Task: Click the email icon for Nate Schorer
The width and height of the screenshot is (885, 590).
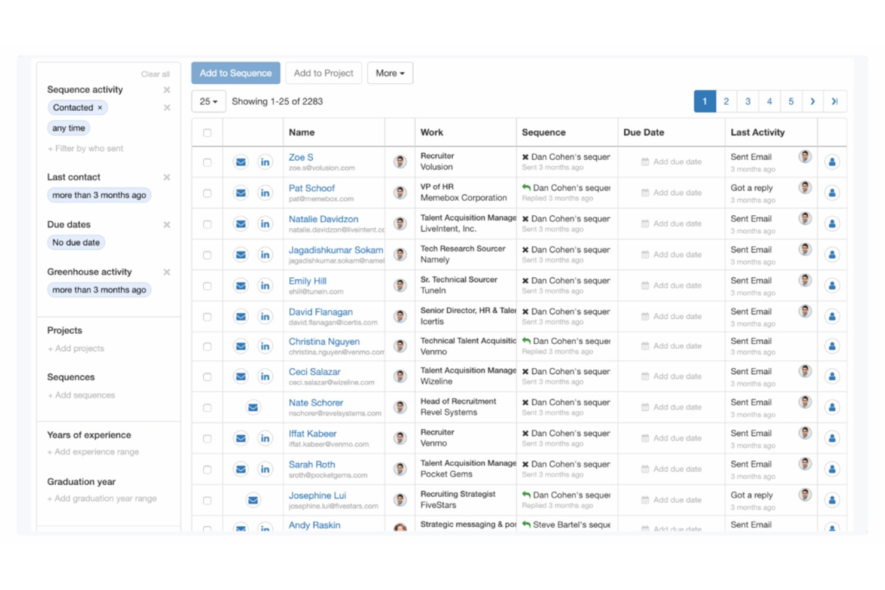Action: (253, 408)
